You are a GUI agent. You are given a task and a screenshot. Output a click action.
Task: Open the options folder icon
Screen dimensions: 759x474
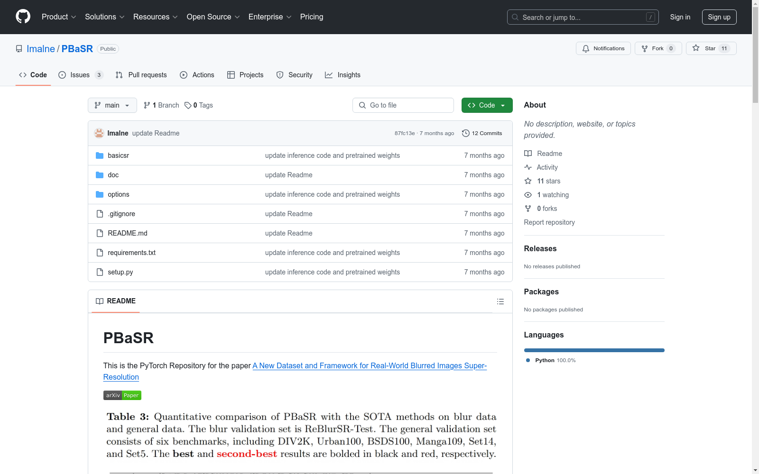(100, 194)
